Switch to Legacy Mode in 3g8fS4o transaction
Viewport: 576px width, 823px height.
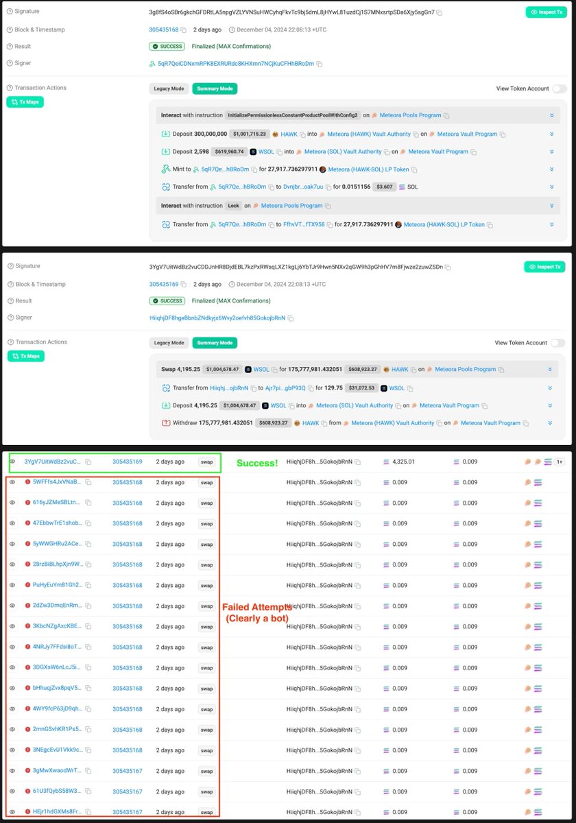(169, 88)
